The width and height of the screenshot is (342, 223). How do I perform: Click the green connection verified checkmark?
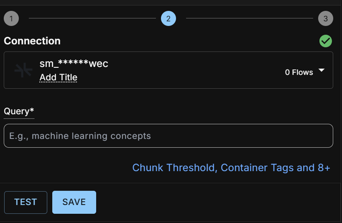(326, 41)
